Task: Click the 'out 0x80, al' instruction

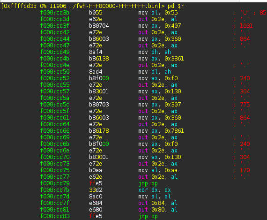Action: point(158,210)
